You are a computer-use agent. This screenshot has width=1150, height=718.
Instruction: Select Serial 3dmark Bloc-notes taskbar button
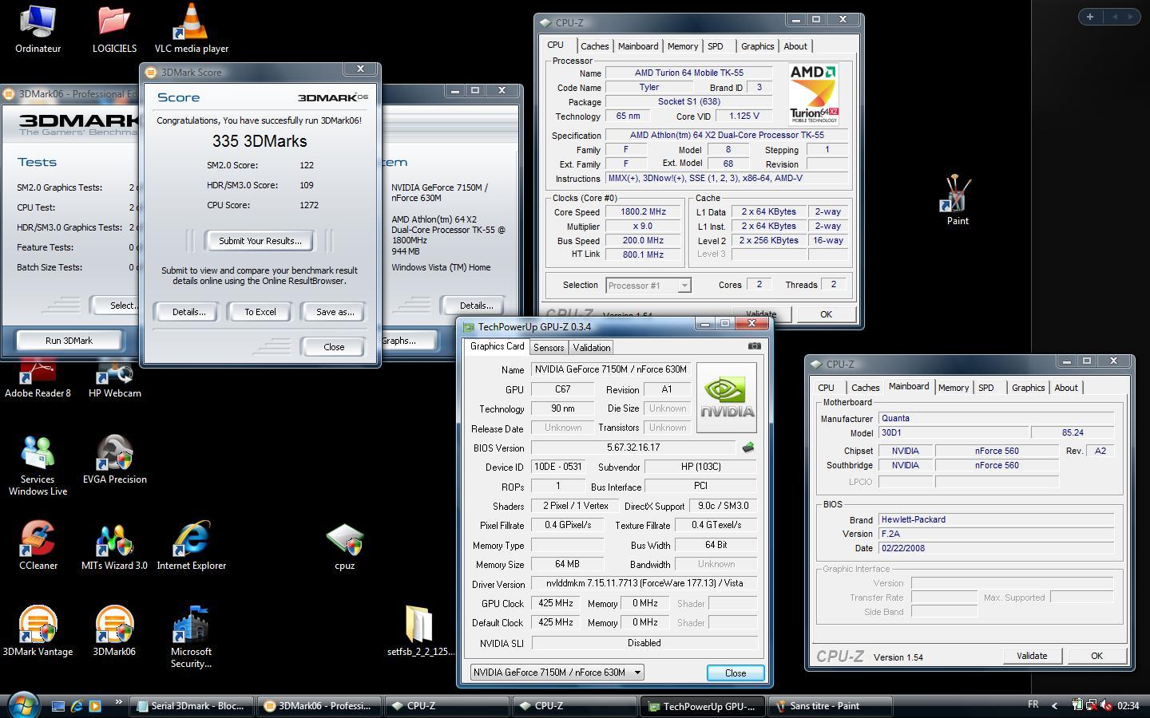point(192,706)
